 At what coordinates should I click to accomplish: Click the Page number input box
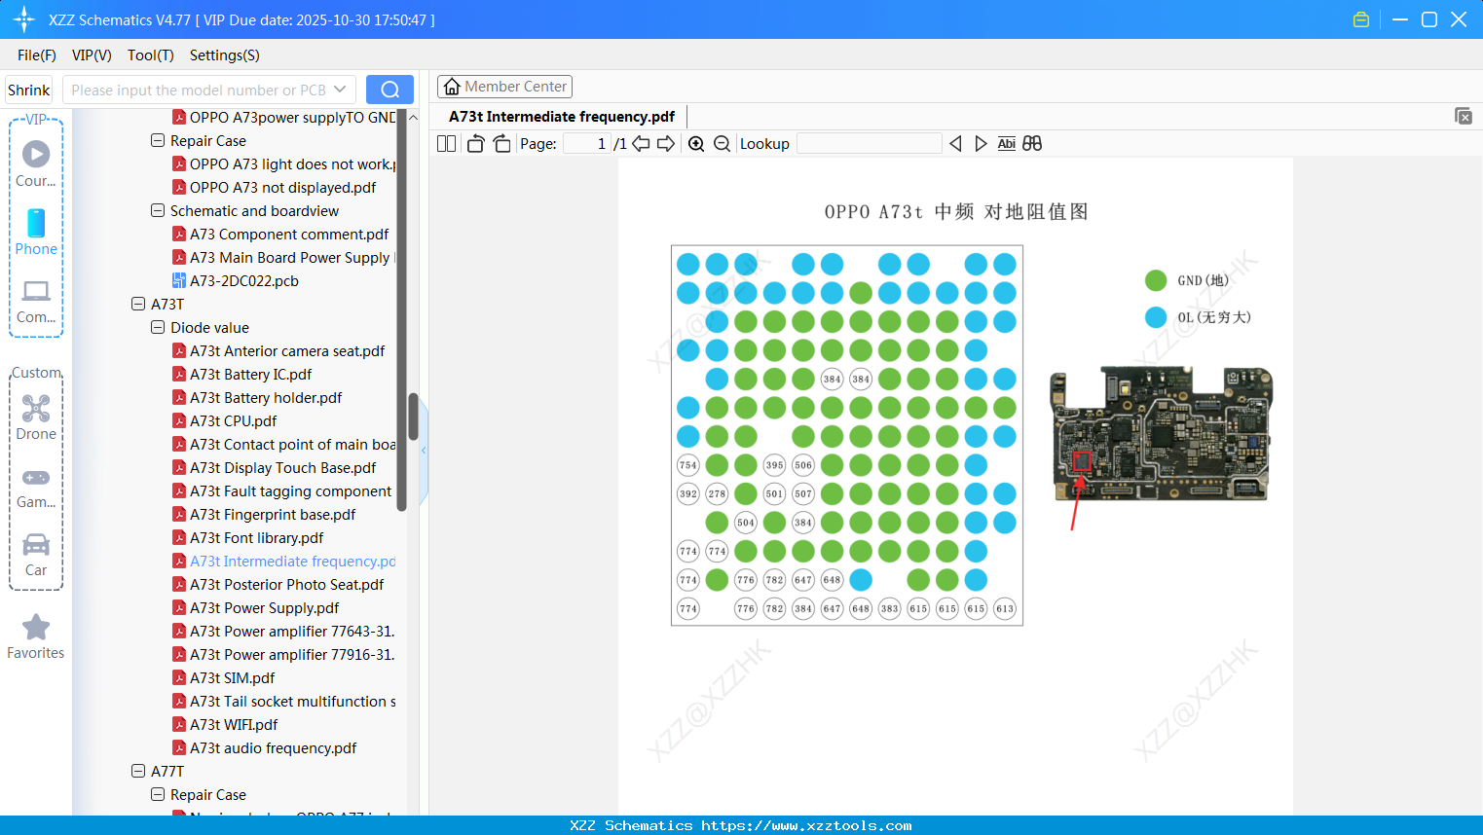click(x=587, y=144)
